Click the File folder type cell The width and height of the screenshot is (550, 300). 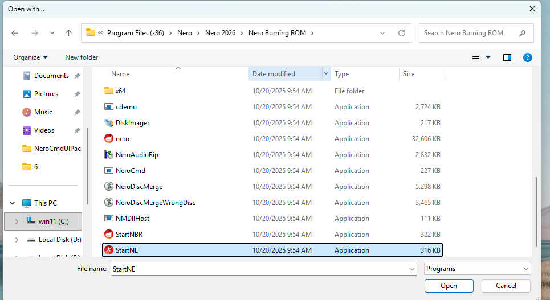pyautogui.click(x=349, y=91)
